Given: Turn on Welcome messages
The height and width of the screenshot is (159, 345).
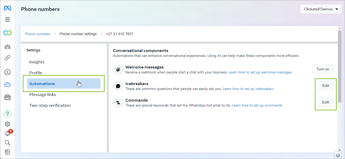Looking at the screenshot, I should tap(323, 69).
